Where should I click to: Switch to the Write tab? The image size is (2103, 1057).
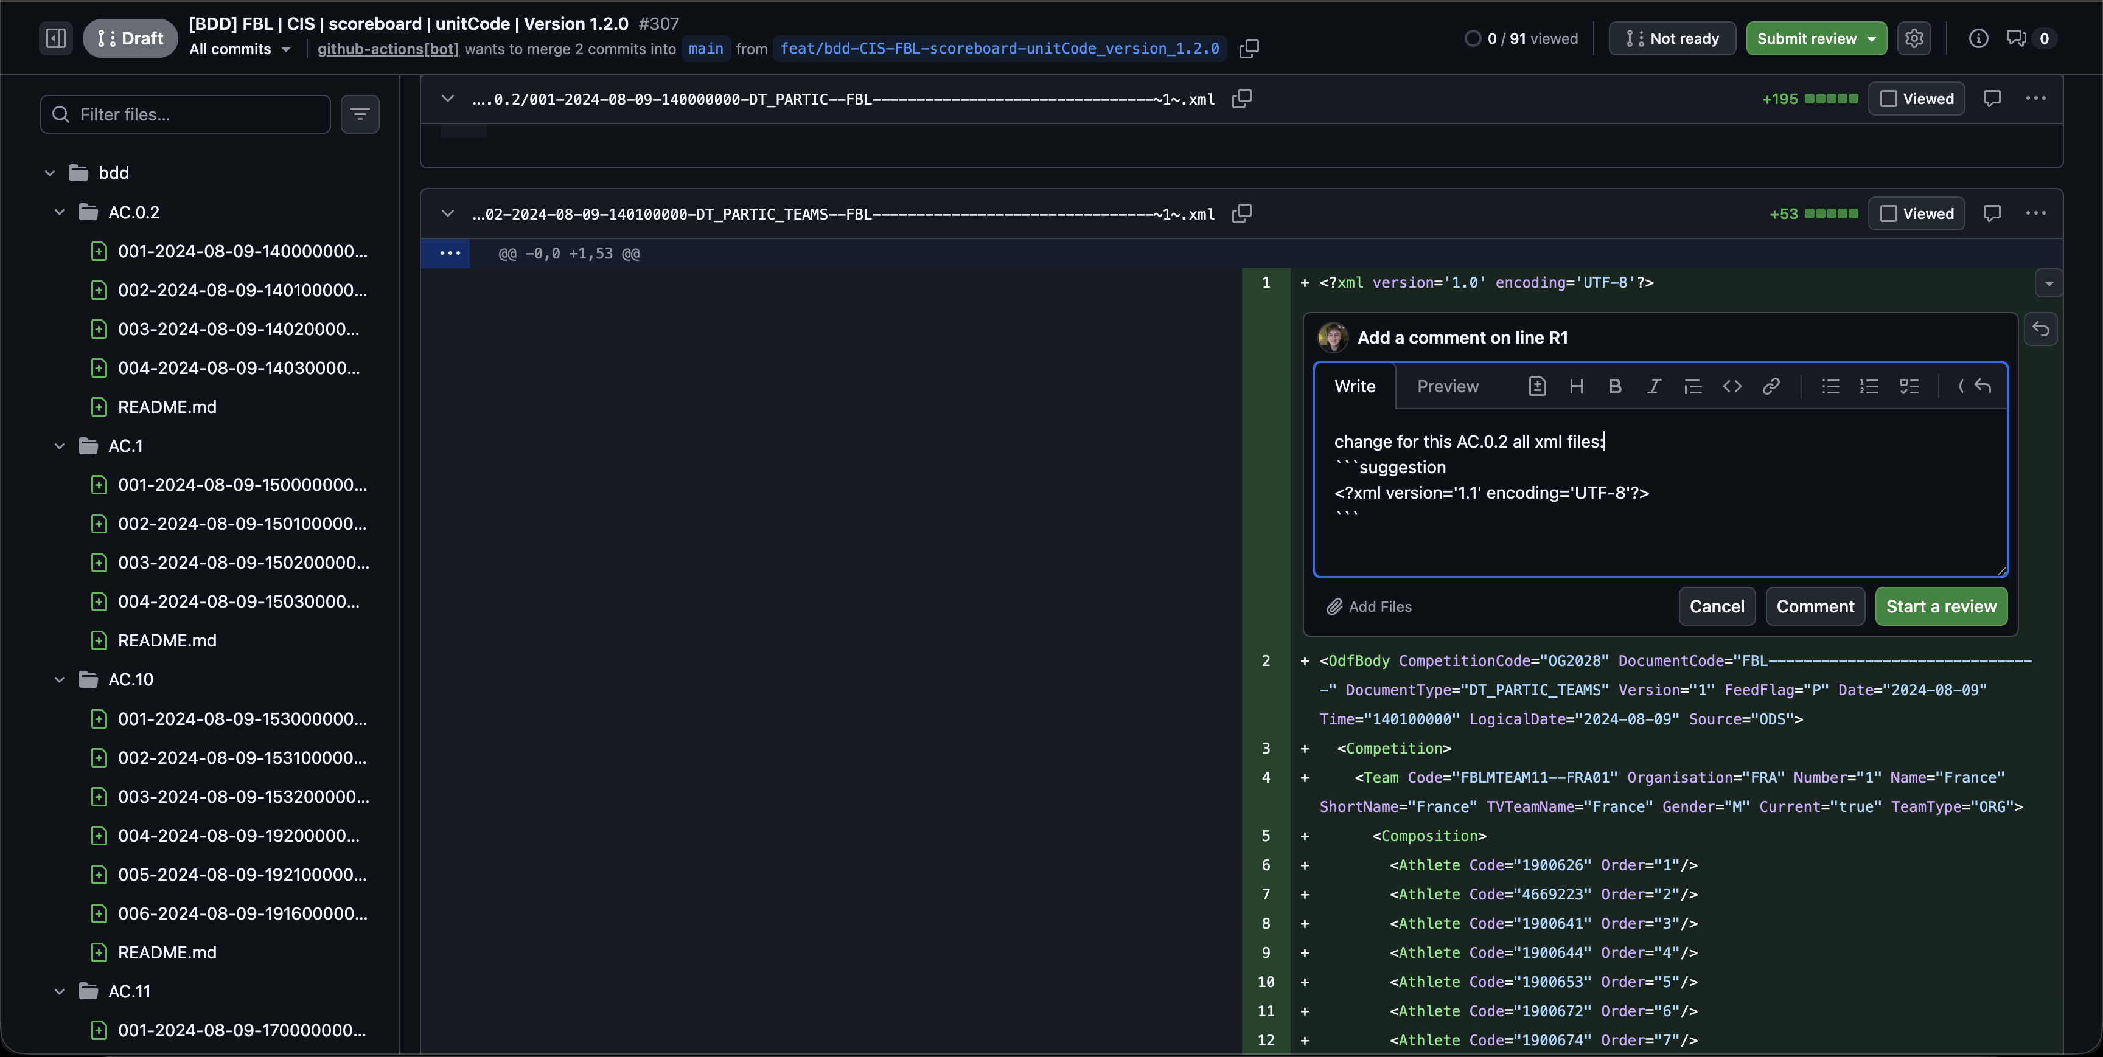click(1355, 386)
